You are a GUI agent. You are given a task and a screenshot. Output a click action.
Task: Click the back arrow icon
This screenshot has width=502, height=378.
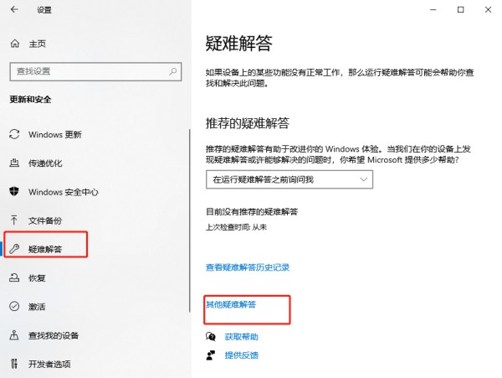(14, 9)
